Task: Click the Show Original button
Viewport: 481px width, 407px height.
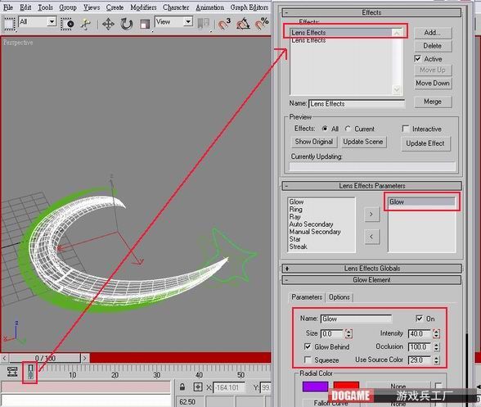Action: pos(314,142)
